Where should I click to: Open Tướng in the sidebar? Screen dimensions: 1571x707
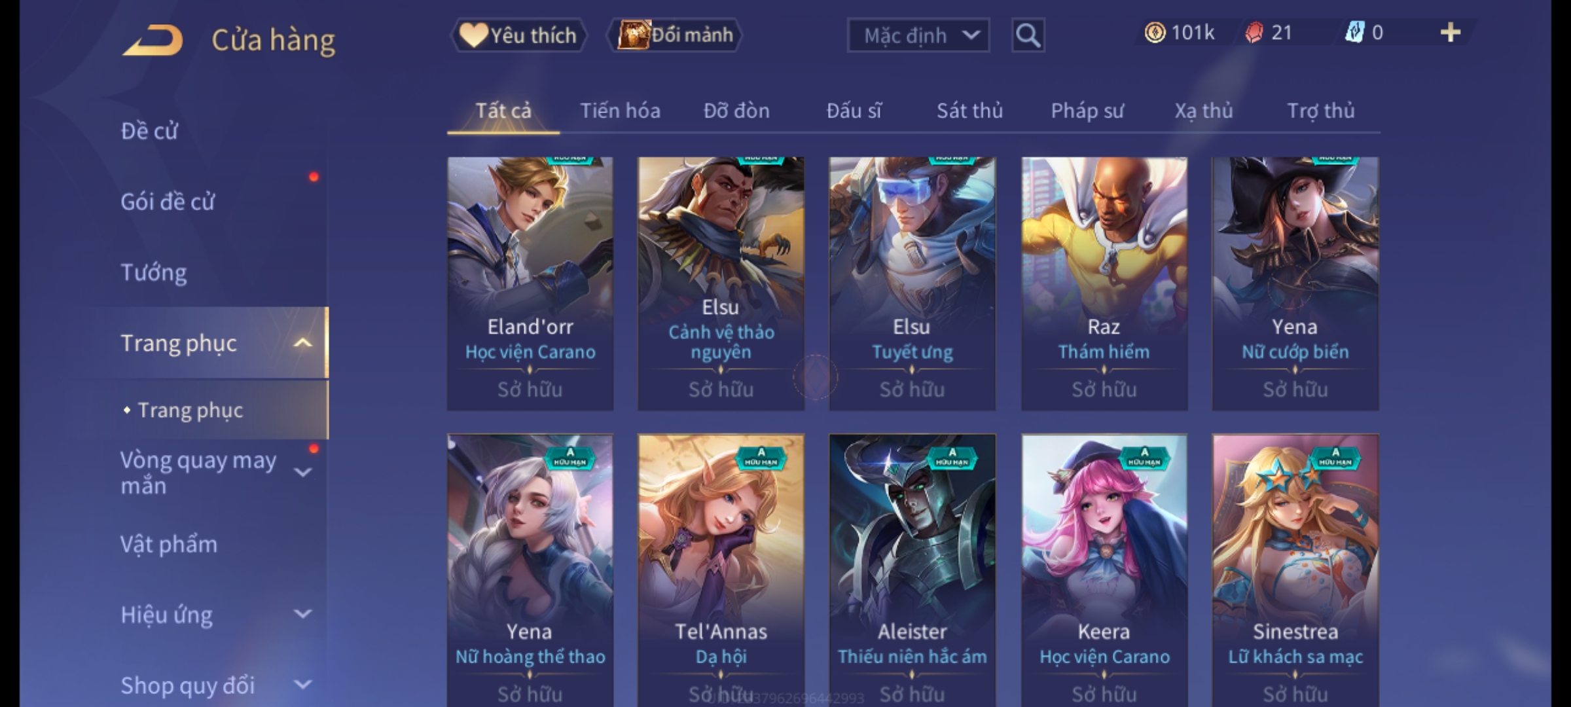pos(154,272)
